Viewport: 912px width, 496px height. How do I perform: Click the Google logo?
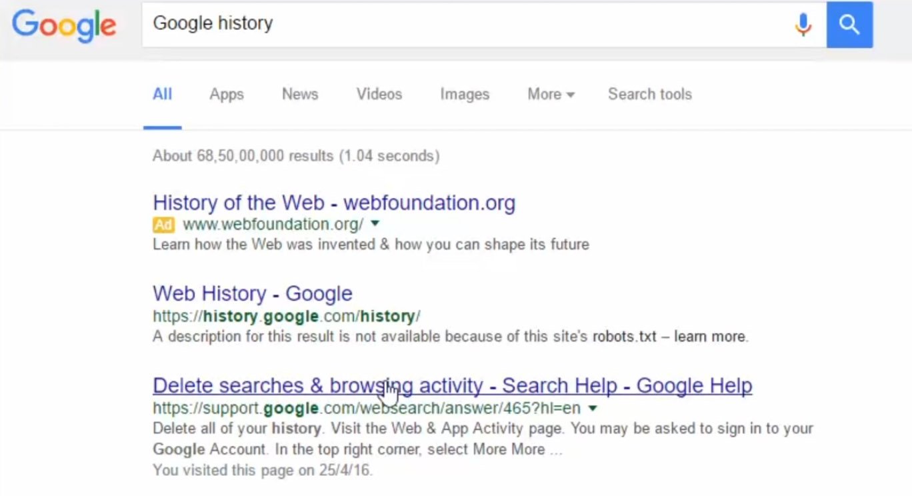point(64,25)
